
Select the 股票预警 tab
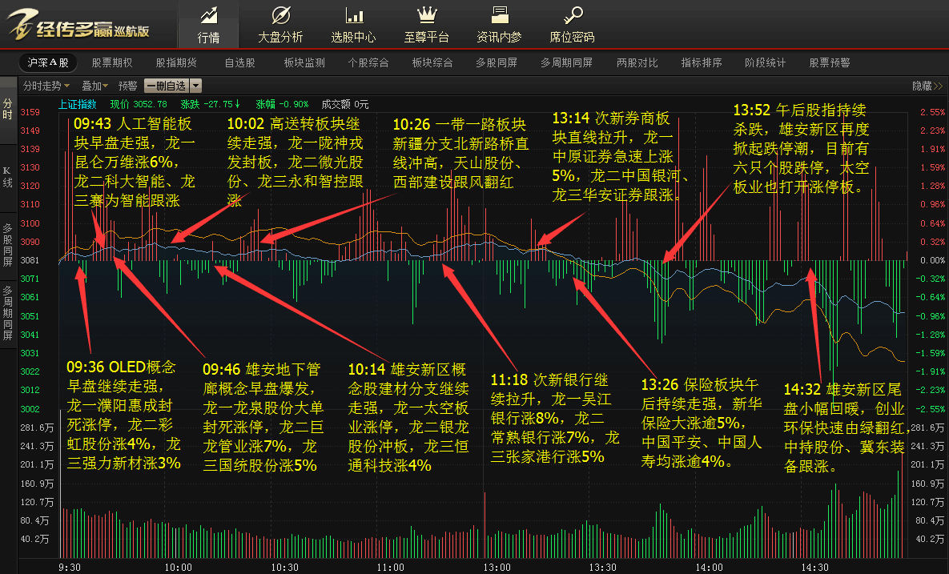click(829, 62)
